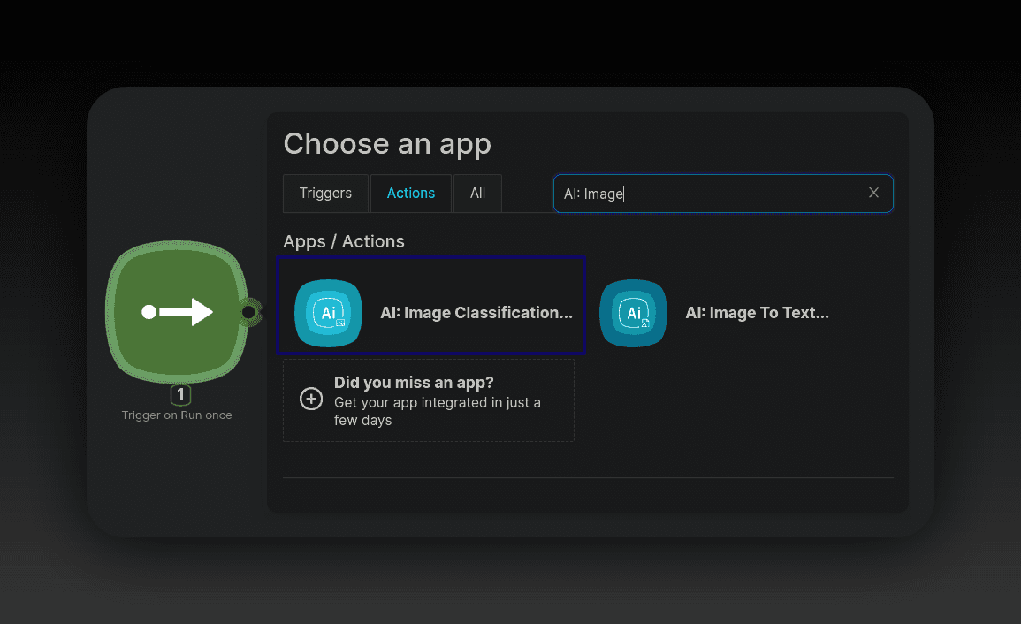The image size is (1021, 624).
Task: Choose the "AI: Image Classification..." label
Action: (x=476, y=313)
